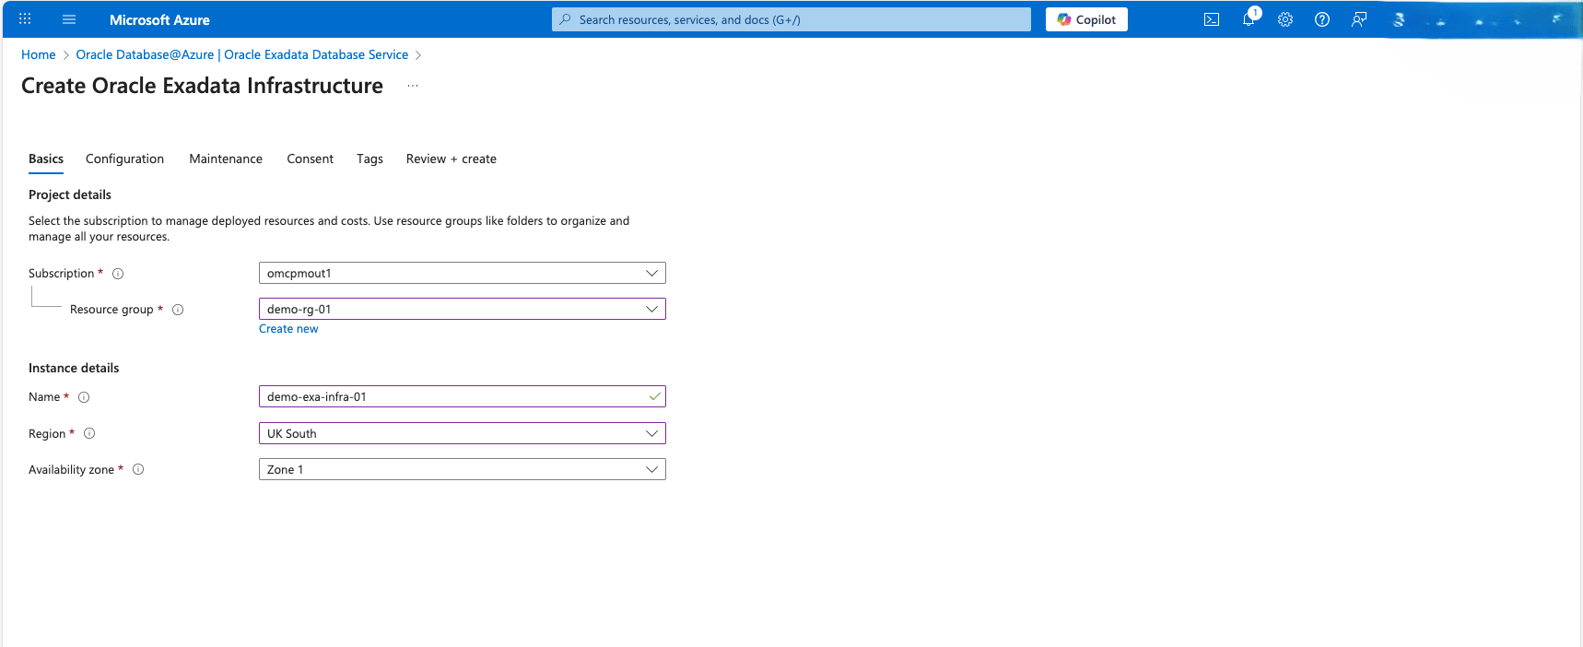Switch to the Maintenance tab
The image size is (1583, 647).
pyautogui.click(x=226, y=159)
